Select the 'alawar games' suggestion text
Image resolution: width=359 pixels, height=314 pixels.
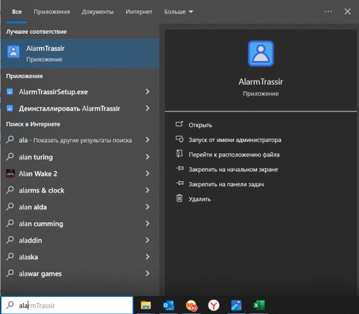coord(40,274)
